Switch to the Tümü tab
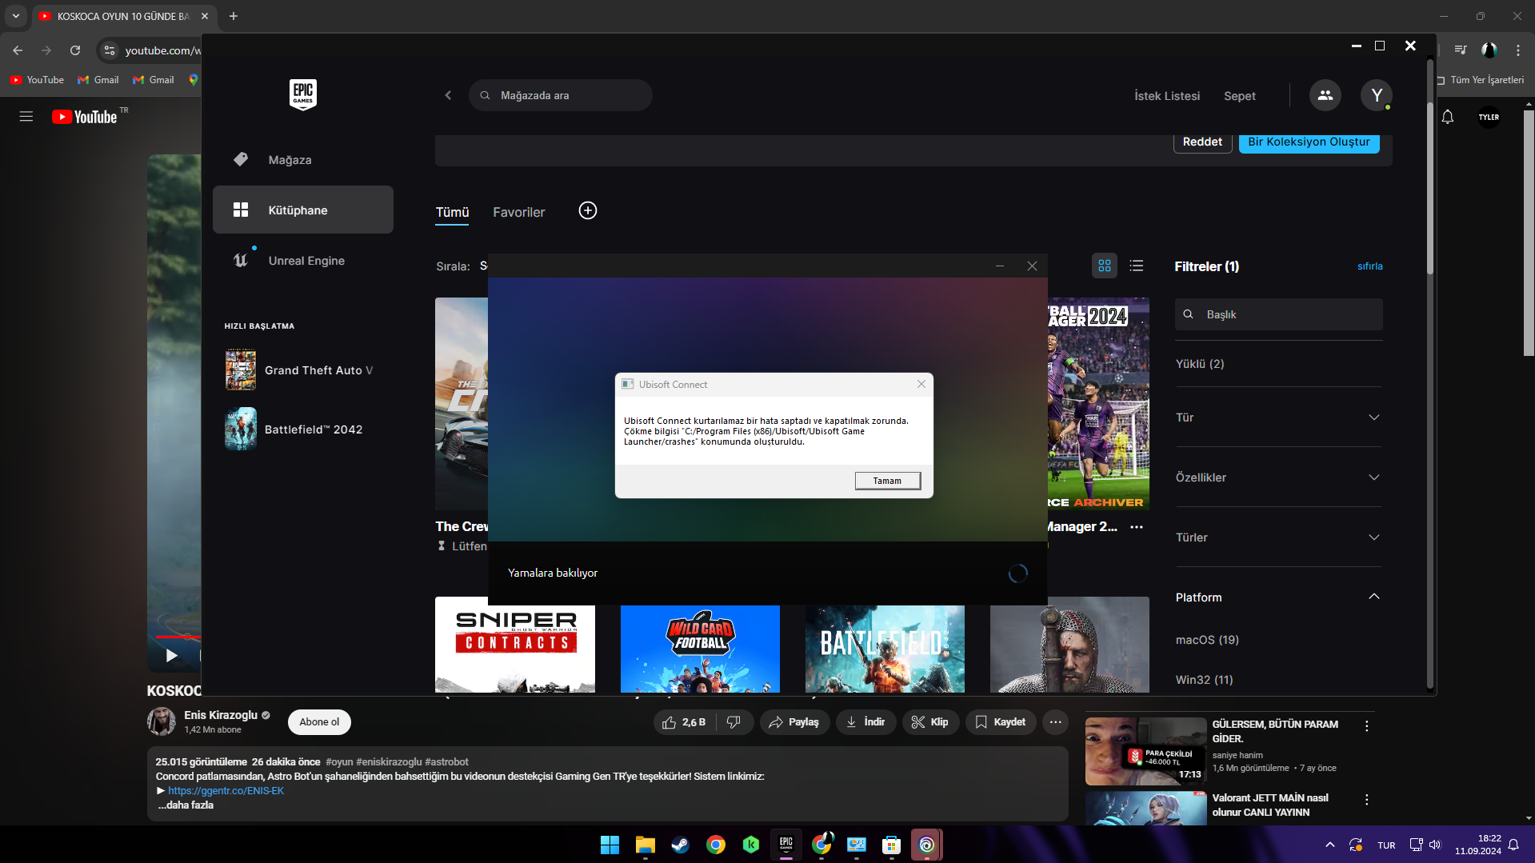This screenshot has height=863, width=1535. click(452, 212)
